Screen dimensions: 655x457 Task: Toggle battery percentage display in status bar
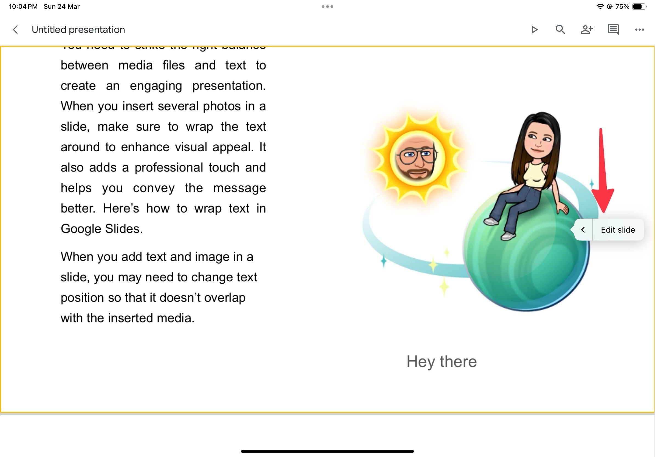point(628,6)
